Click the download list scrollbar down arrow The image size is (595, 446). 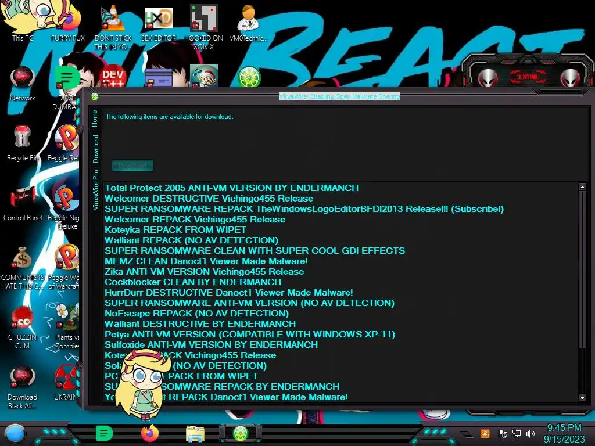coord(582,397)
